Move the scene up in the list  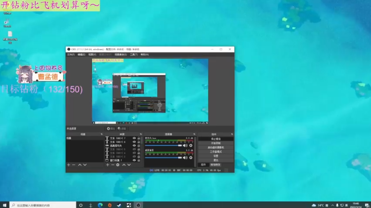click(80, 165)
